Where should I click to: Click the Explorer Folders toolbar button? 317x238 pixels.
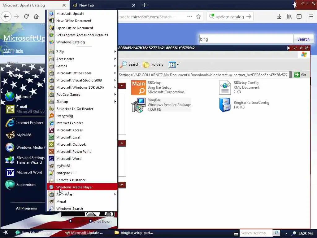pyautogui.click(x=153, y=64)
